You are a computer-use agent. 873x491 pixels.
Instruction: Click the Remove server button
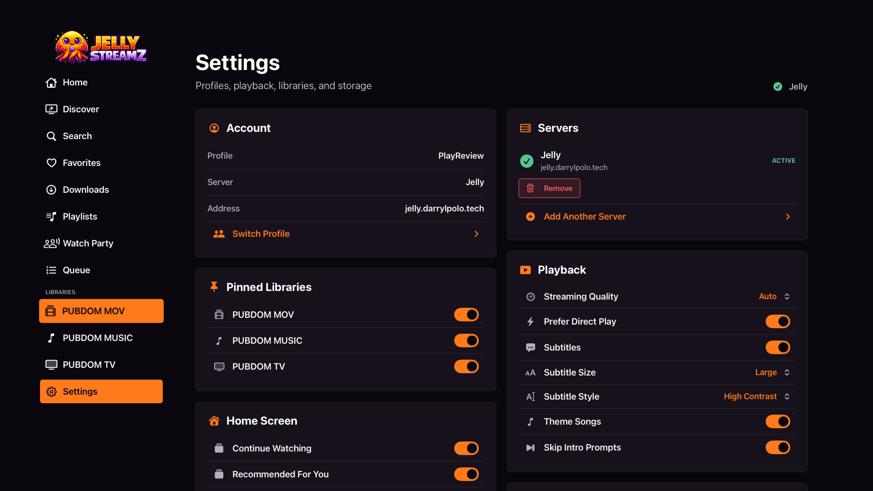[549, 188]
